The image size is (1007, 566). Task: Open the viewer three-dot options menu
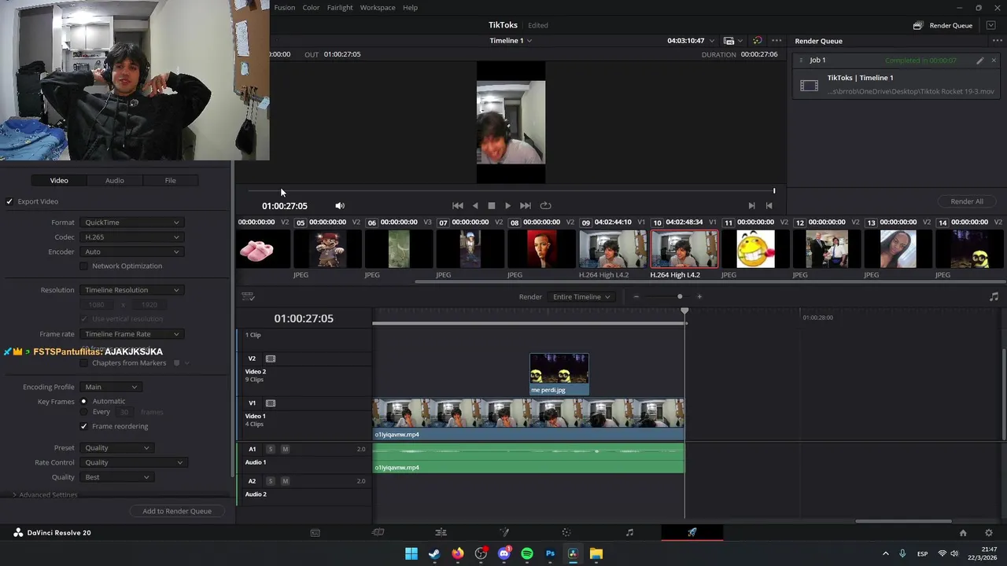click(x=776, y=40)
